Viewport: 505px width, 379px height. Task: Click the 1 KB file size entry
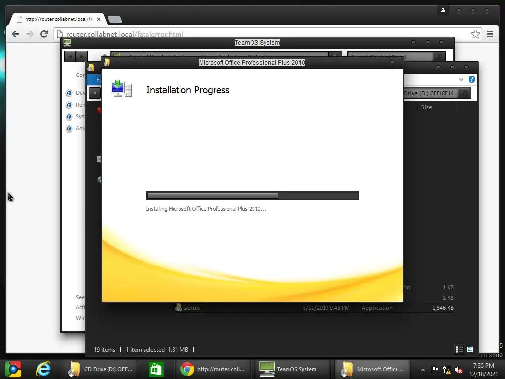(x=448, y=287)
